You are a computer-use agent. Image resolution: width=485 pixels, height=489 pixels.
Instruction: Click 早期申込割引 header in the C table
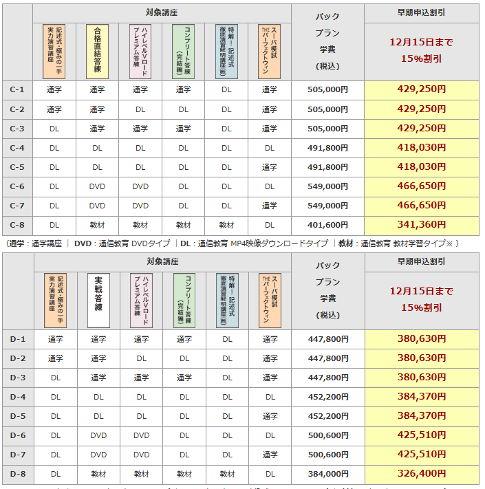[x=422, y=13]
